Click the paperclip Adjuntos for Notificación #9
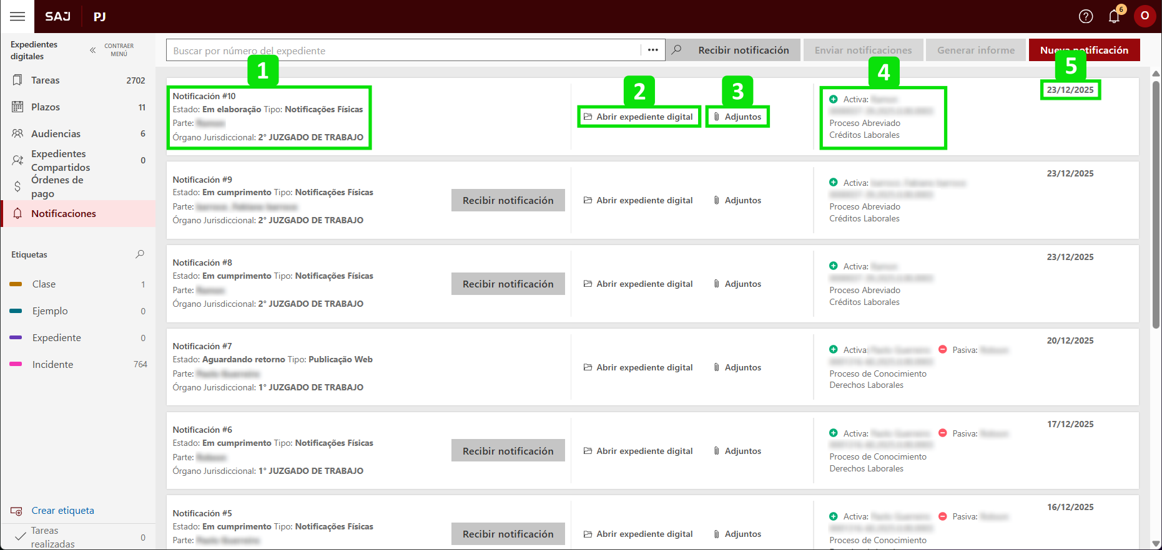The width and height of the screenshot is (1162, 550). (x=717, y=200)
